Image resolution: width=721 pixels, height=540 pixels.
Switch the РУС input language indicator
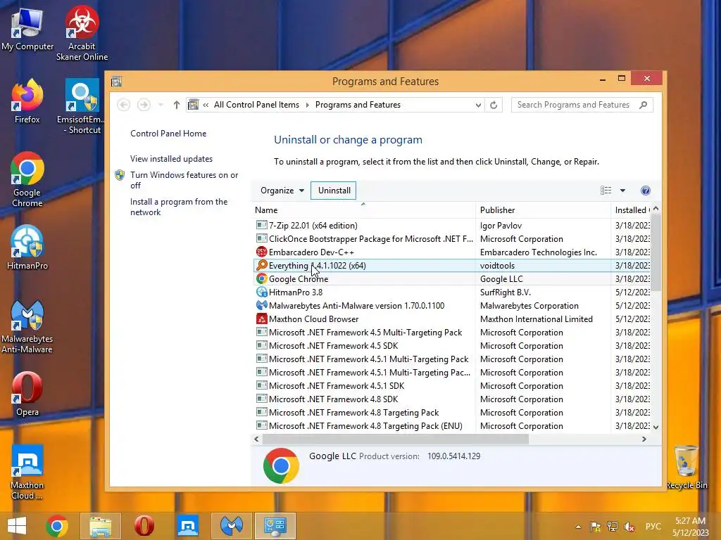coord(653,526)
